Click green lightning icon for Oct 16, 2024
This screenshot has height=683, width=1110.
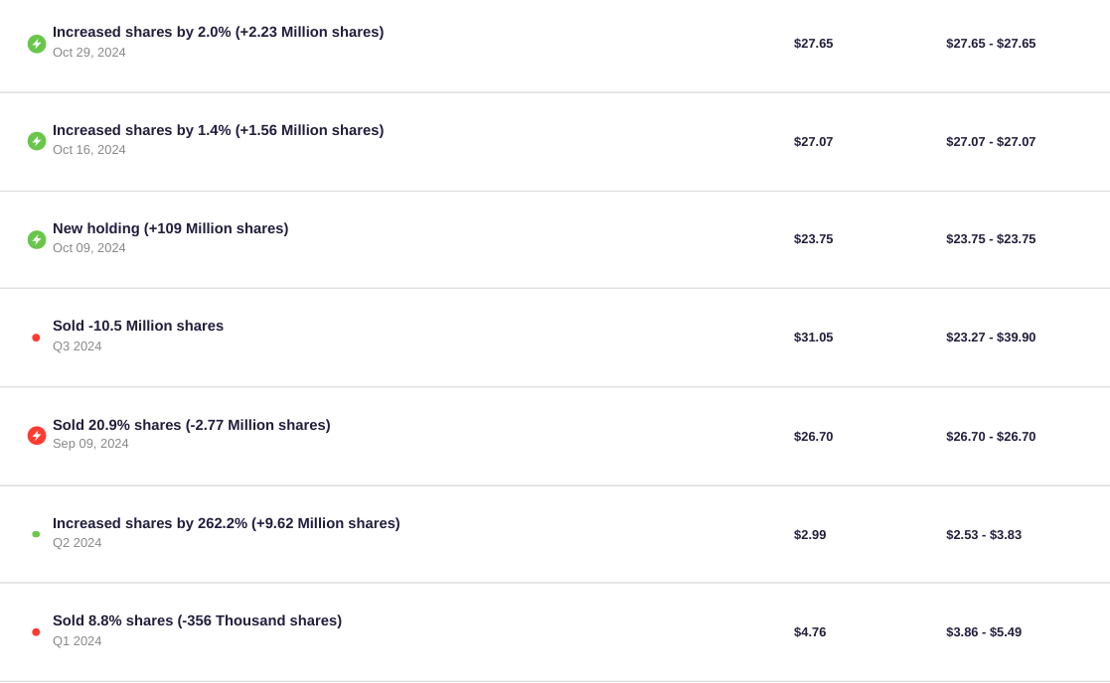pyautogui.click(x=37, y=141)
